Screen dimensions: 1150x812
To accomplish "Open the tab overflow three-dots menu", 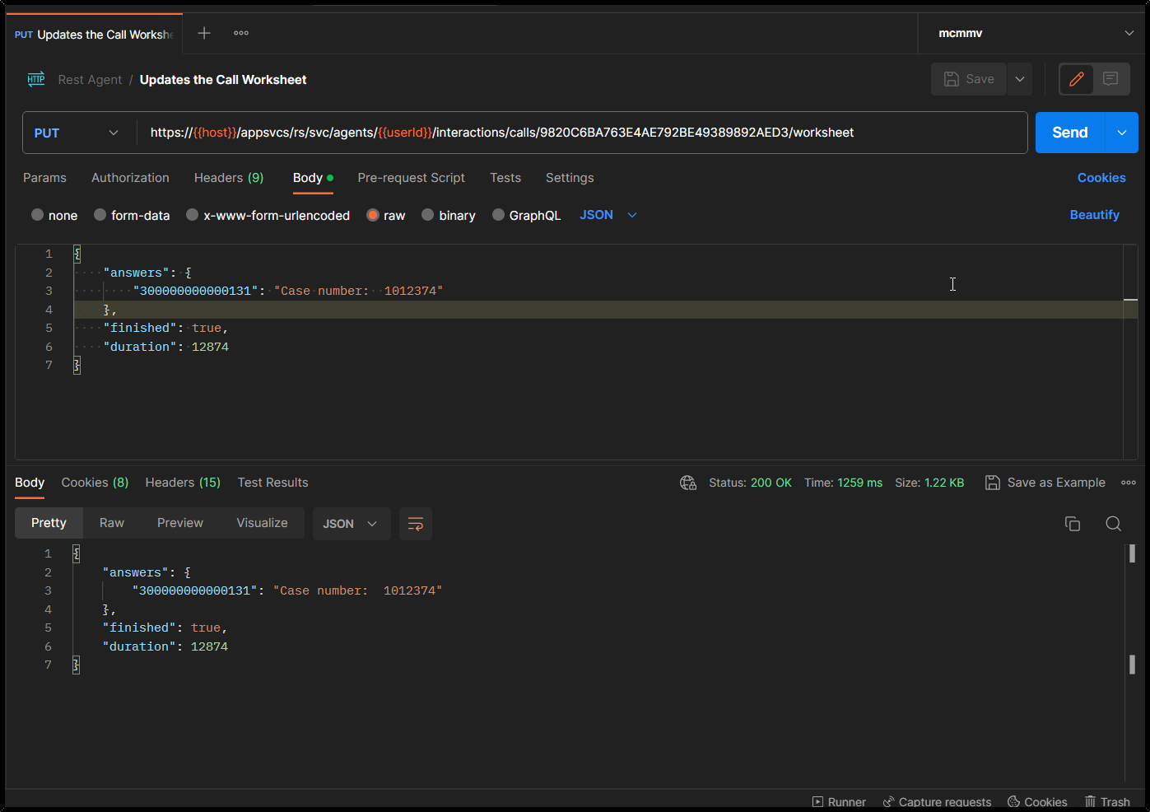I will coord(241,33).
